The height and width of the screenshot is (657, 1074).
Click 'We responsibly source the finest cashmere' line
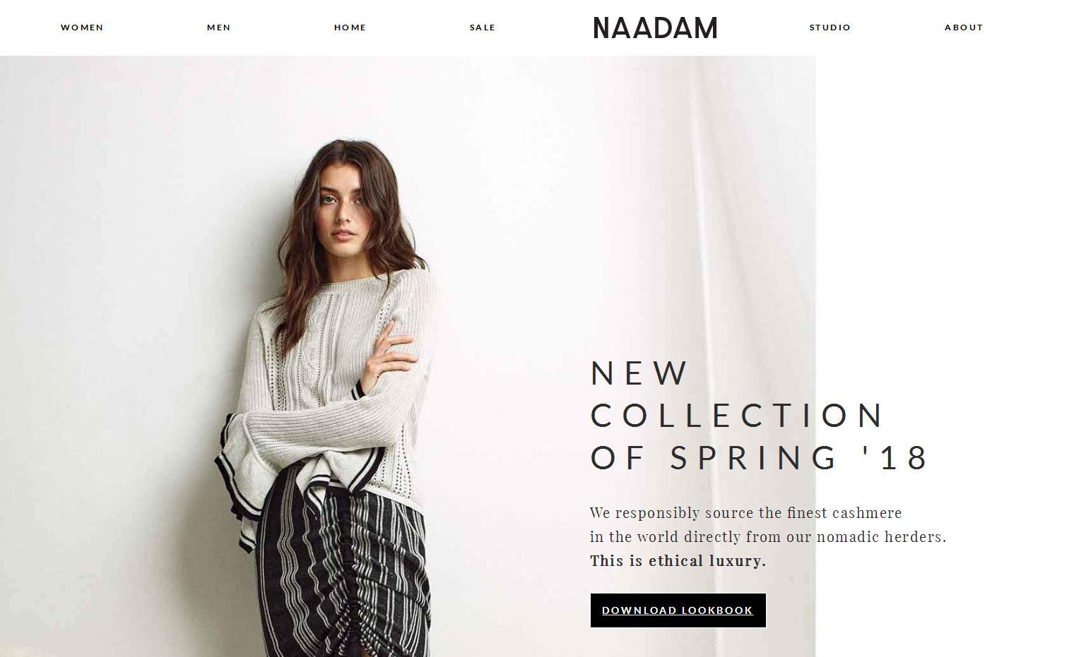[x=746, y=513]
